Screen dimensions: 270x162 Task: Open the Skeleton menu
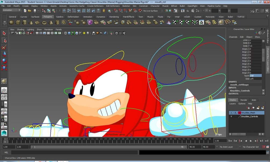[126, 6]
